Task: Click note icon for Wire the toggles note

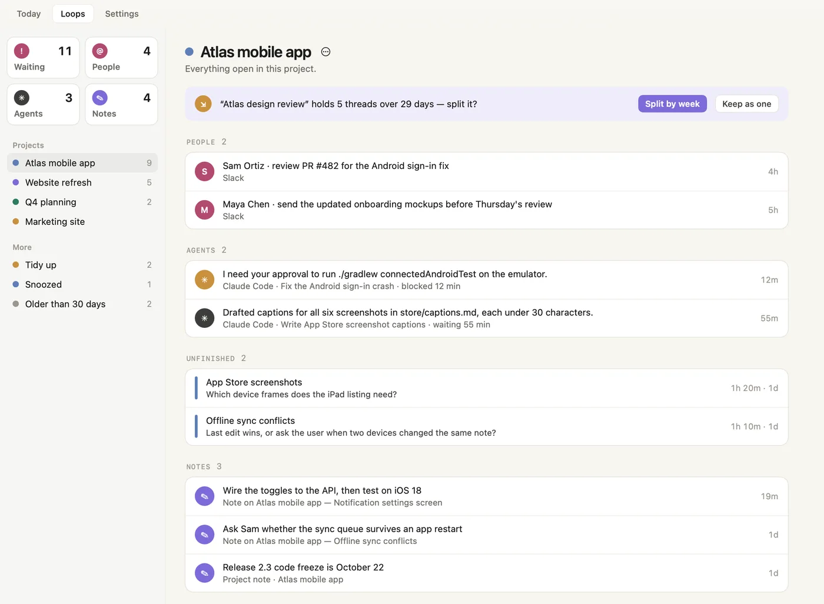Action: 204,496
